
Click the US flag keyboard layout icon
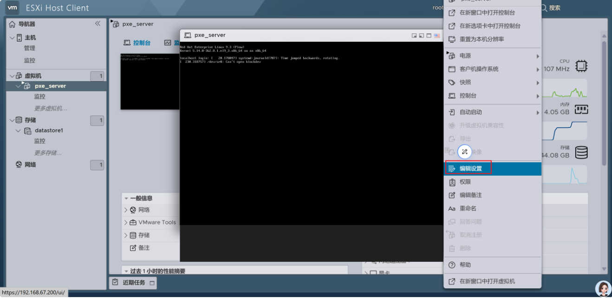point(436,35)
